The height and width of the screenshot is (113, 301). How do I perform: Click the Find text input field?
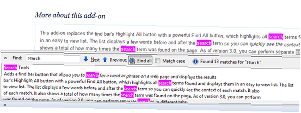[x=53, y=59]
